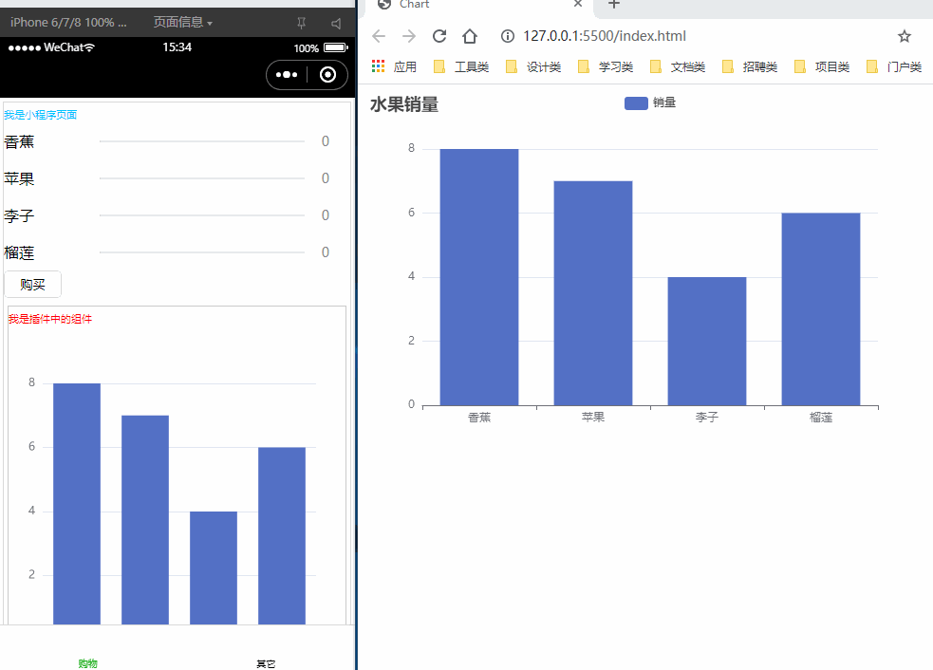Image resolution: width=933 pixels, height=670 pixels.
Task: Click the browser reload icon
Action: pyautogui.click(x=439, y=36)
